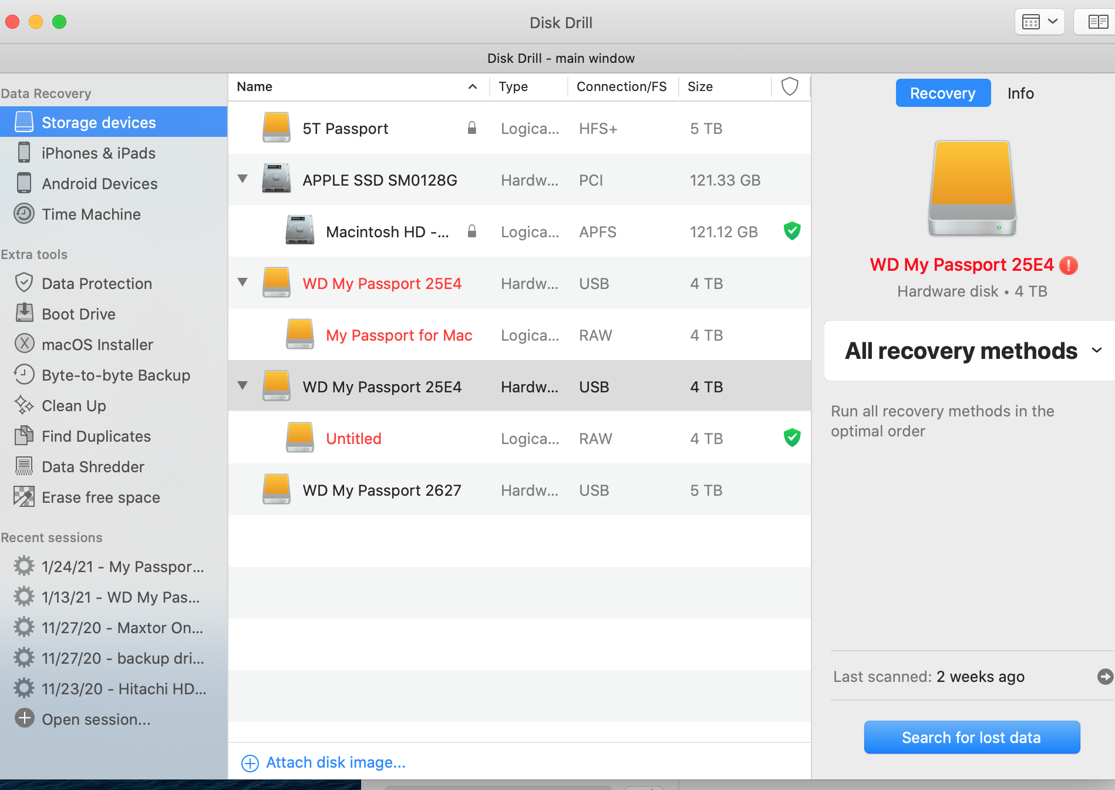1115x790 pixels.
Task: Click gear icon for 1/13/21 session
Action: [24, 597]
